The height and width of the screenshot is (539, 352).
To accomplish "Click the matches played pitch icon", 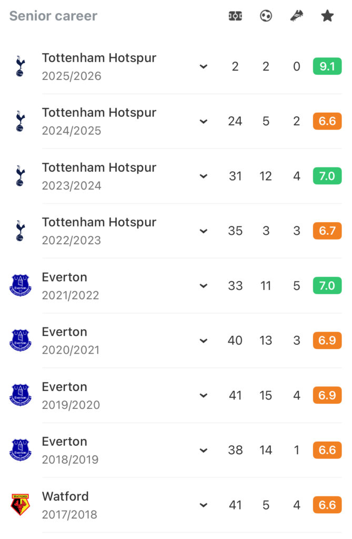I will click(236, 16).
